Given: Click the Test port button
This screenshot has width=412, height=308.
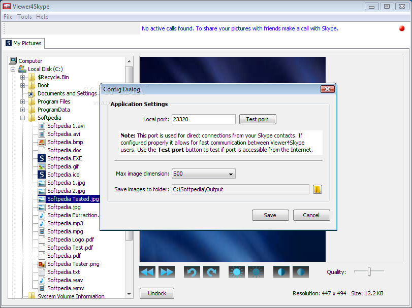Looking at the screenshot, I should click(x=258, y=119).
